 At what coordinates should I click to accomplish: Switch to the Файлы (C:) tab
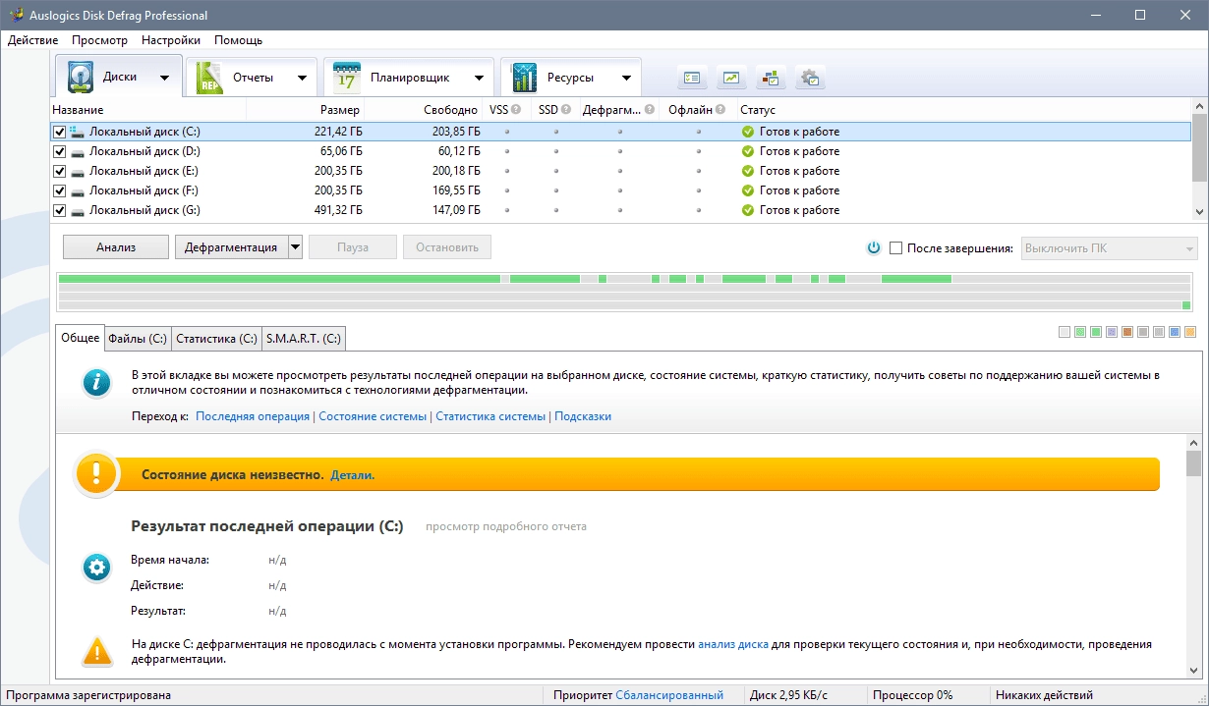pos(138,339)
